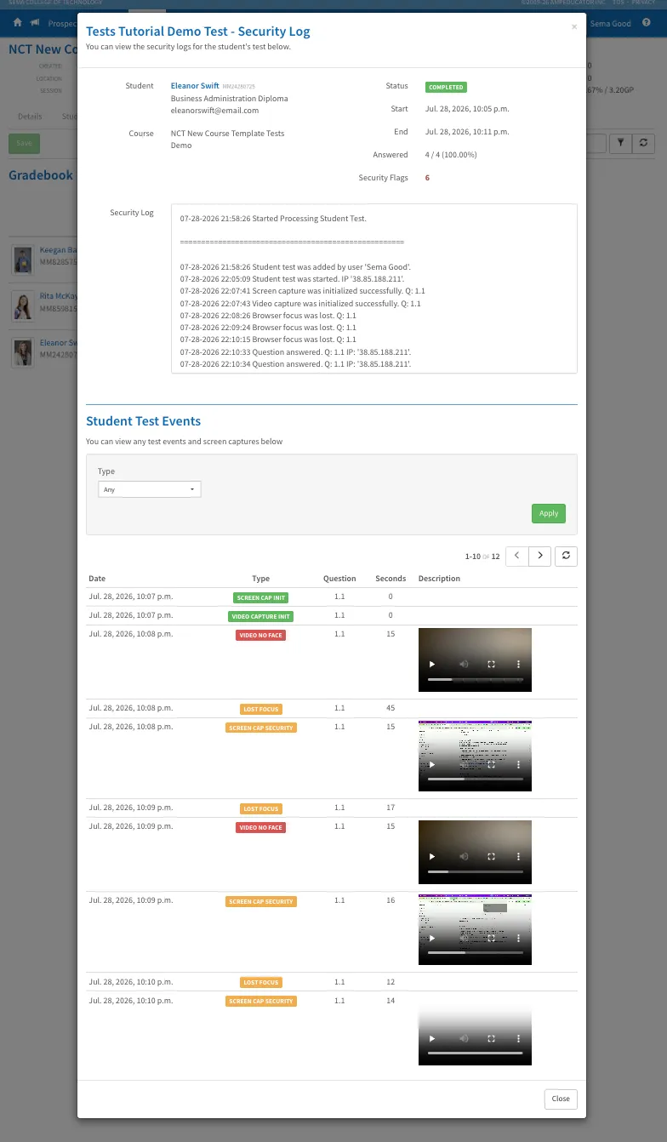Click the '1-10 of 12' pagination text
Image resolution: width=667 pixels, height=1142 pixels.
pos(482,557)
